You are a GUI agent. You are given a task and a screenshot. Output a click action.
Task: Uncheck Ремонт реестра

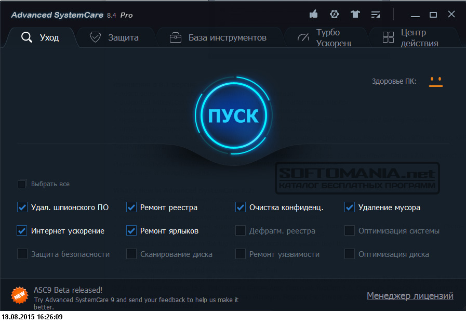[131, 207]
